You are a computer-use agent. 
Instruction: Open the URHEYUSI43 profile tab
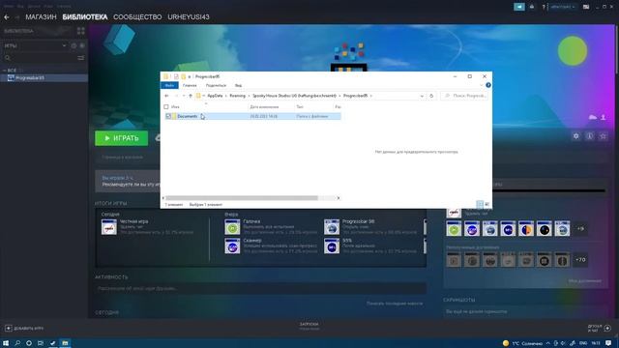point(189,17)
